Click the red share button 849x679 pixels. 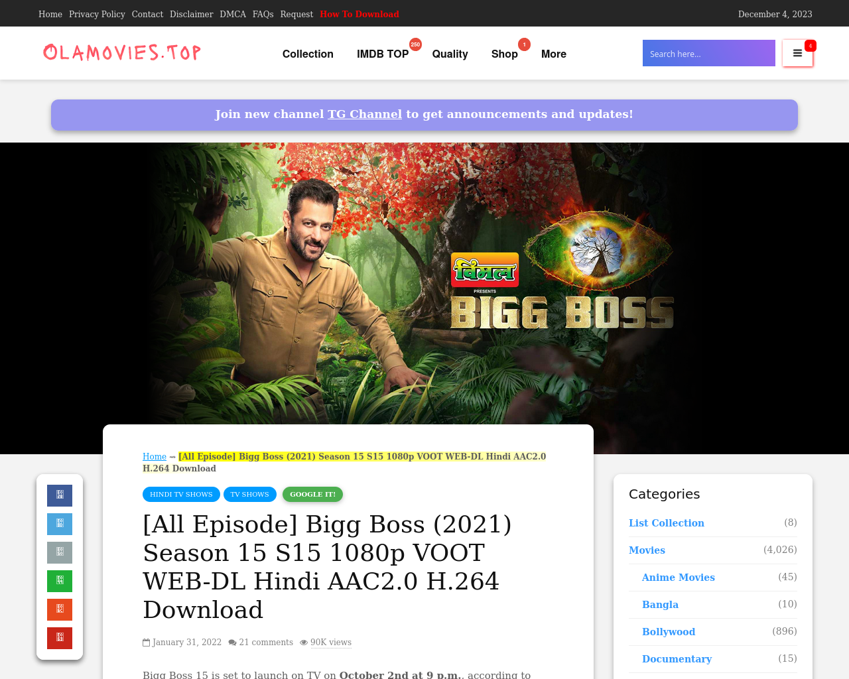60,638
